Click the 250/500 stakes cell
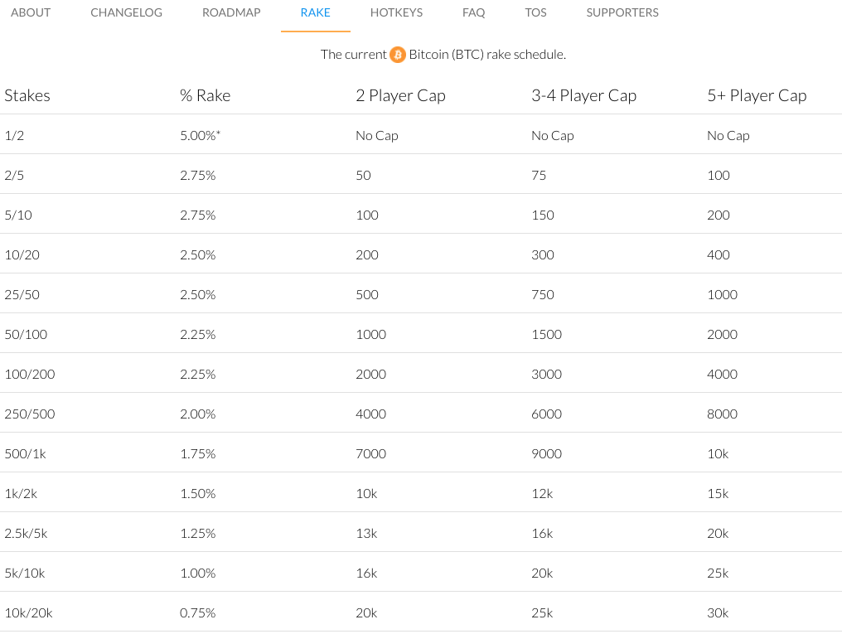This screenshot has width=842, height=634. (30, 414)
